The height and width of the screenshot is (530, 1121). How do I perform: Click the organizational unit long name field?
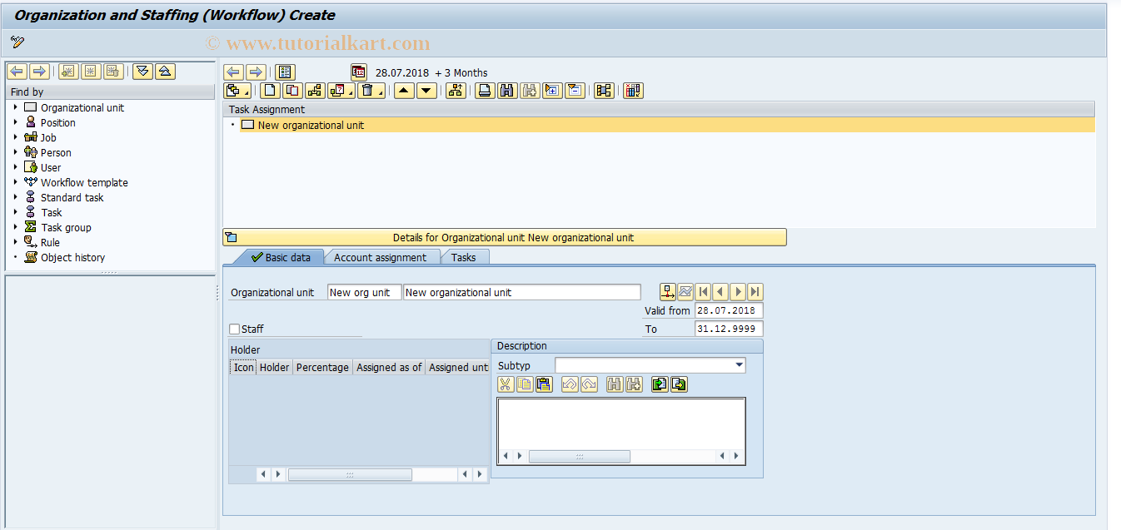click(522, 292)
